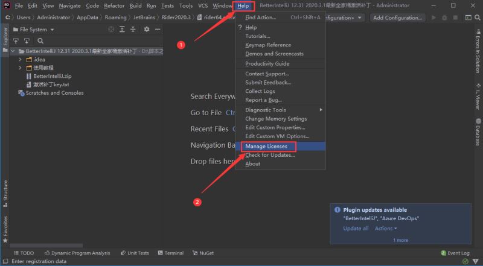Hide the Explorer panel with minus icon

pyautogui.click(x=158, y=30)
